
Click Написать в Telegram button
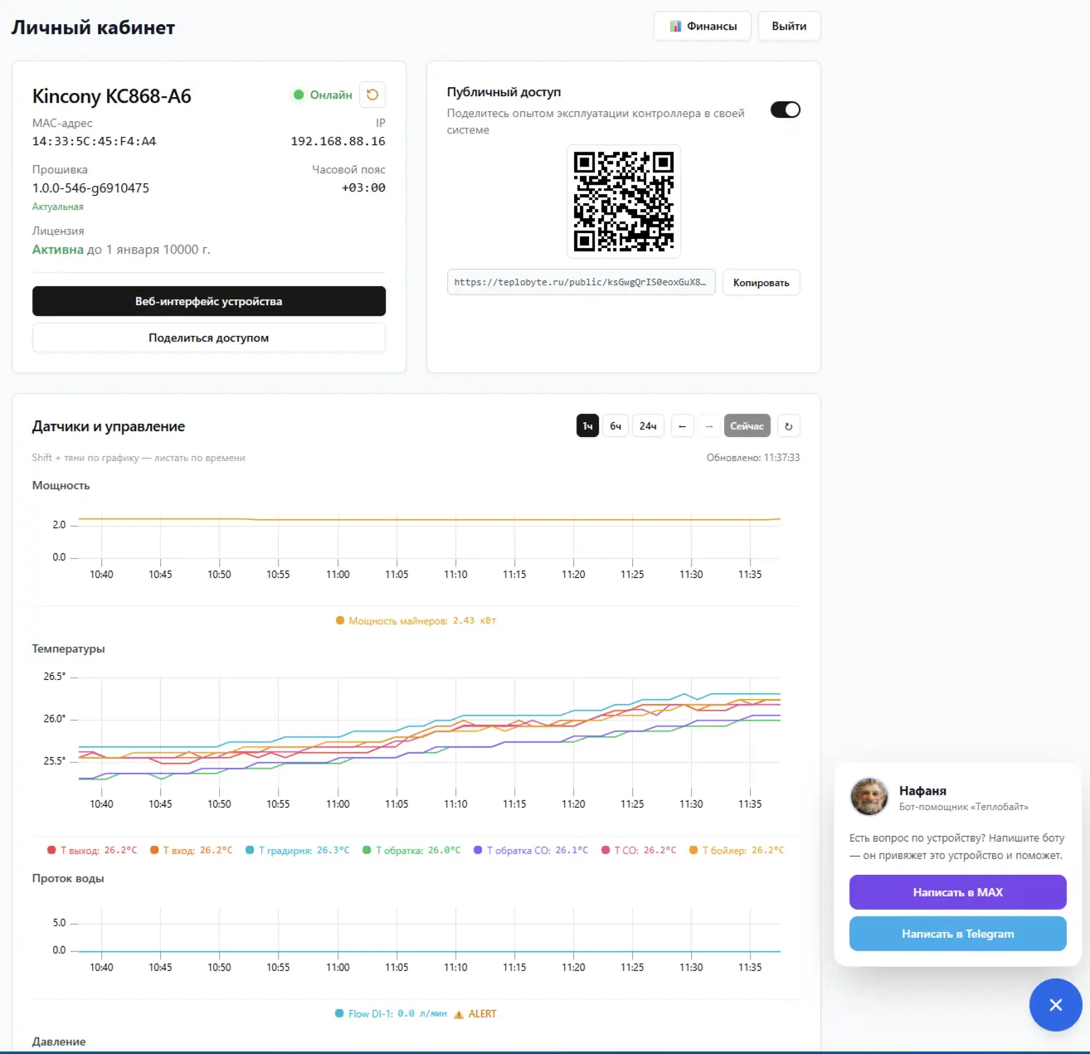[958, 934]
